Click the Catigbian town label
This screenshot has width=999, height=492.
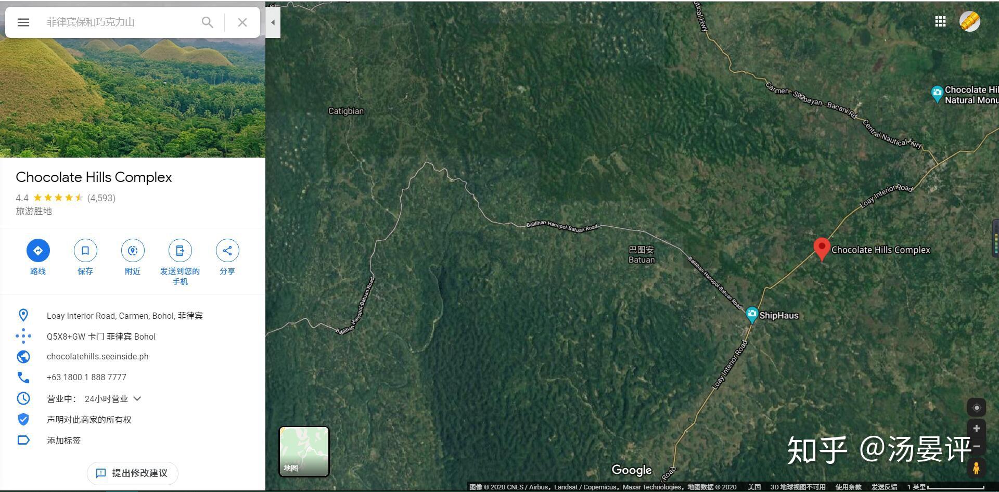[x=346, y=111]
